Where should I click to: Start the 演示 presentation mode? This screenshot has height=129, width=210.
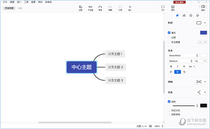[x=173, y=8]
